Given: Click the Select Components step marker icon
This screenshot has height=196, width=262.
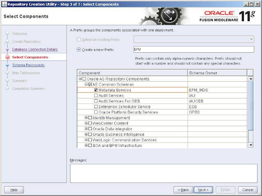Looking at the screenshot, I should click(7, 57).
